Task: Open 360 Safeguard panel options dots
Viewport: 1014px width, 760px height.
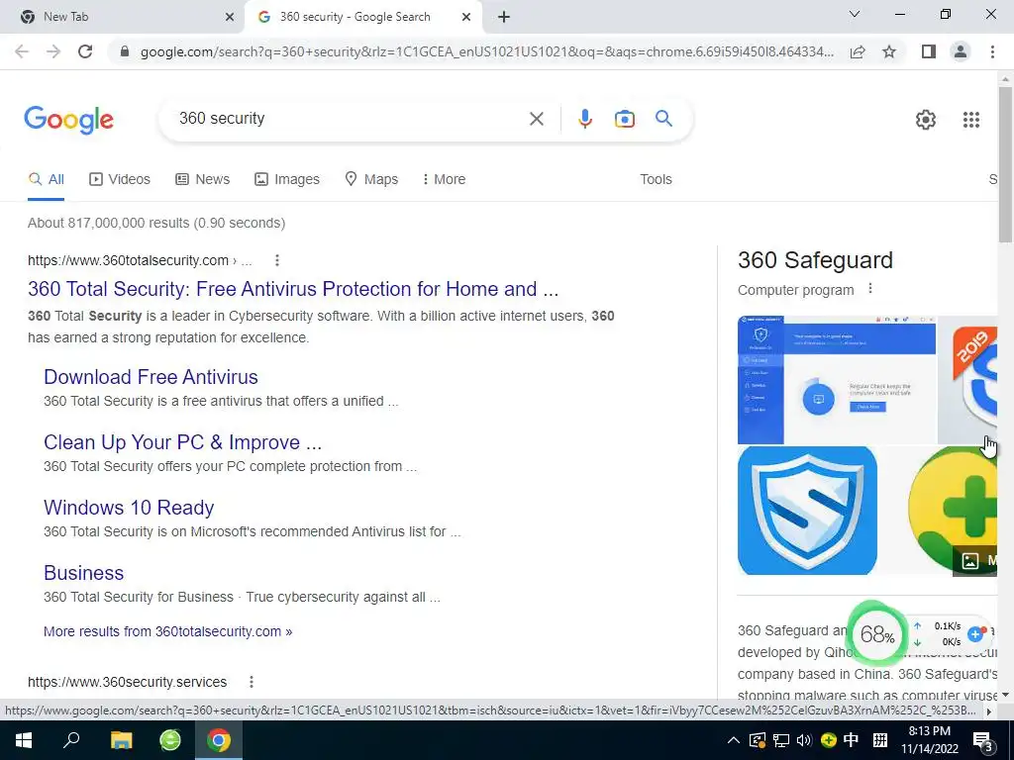Action: pos(870,288)
